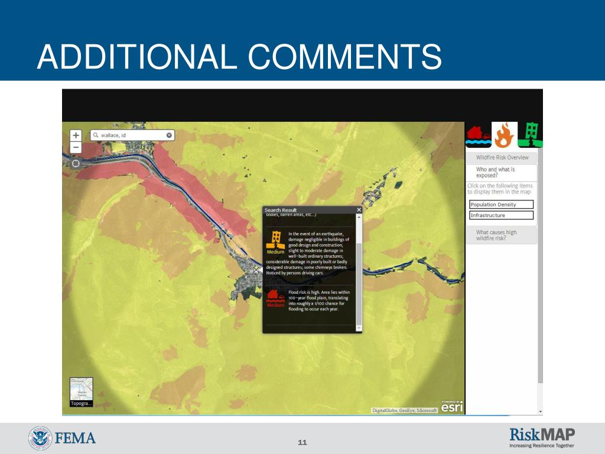Show the Infrastructure layer
The height and width of the screenshot is (454, 605).
pyautogui.click(x=501, y=215)
